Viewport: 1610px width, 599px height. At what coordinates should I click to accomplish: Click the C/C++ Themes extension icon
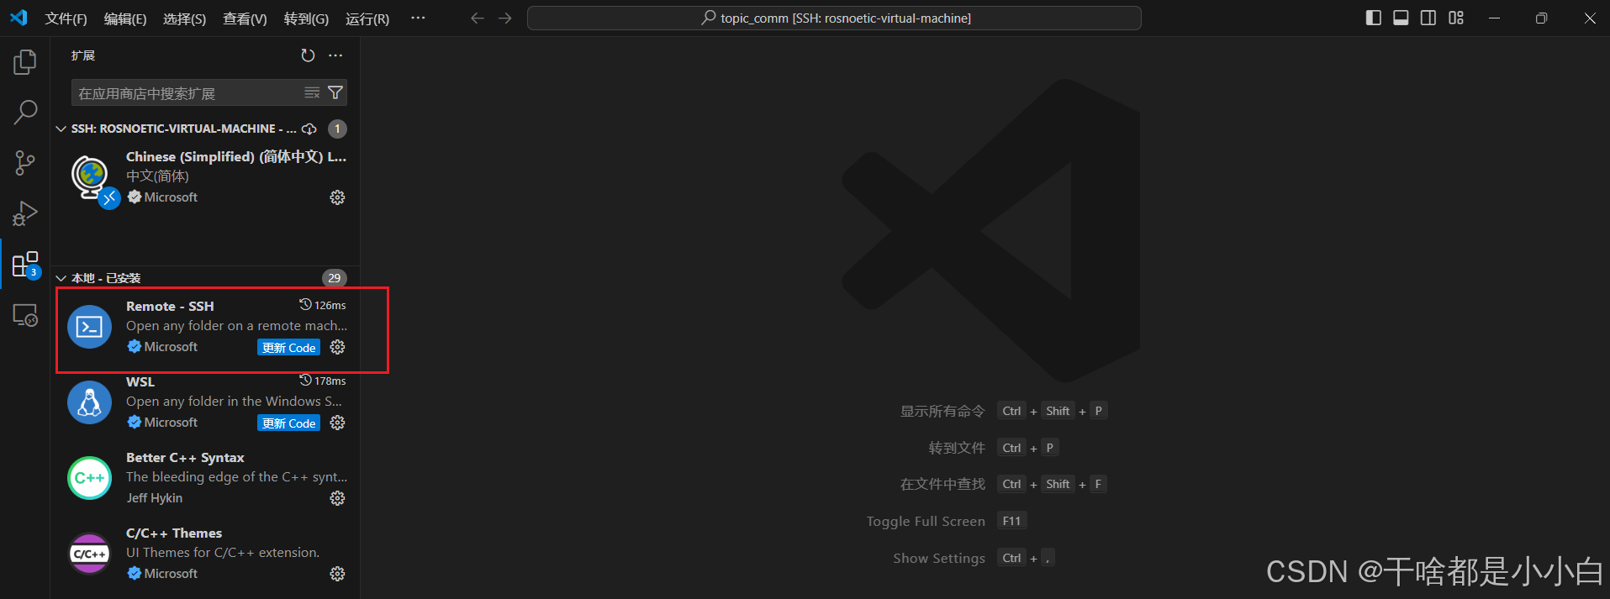coord(89,554)
